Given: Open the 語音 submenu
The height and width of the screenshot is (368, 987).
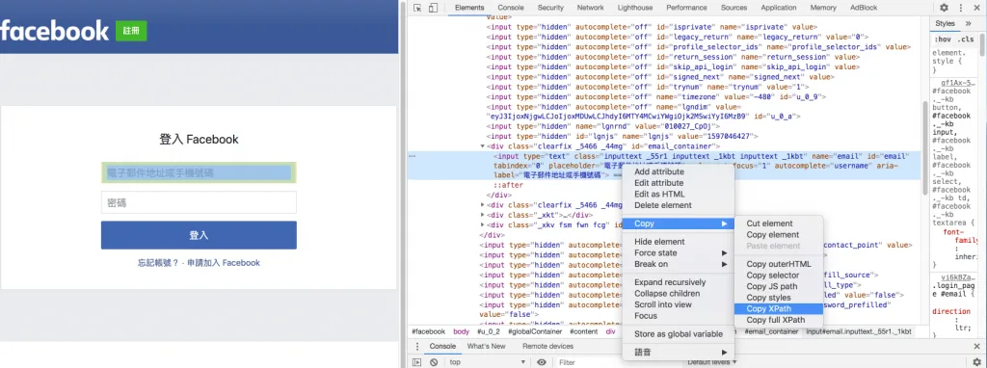Looking at the screenshot, I should point(679,353).
